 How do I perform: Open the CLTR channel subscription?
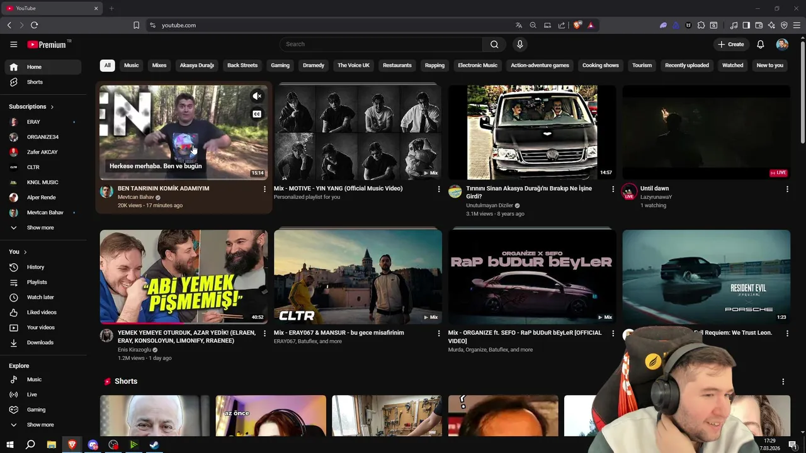[43, 167]
